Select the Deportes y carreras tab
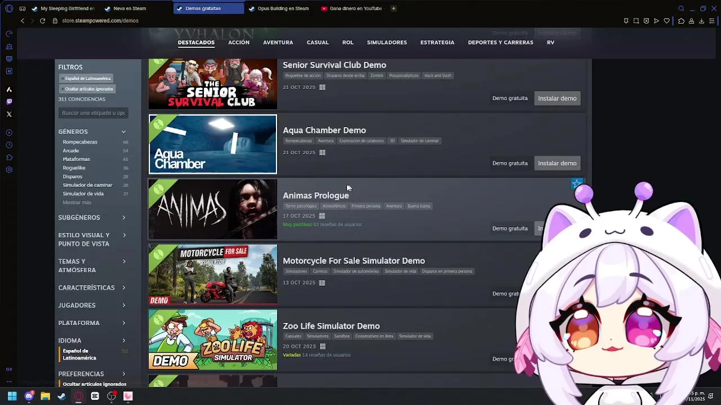 (x=500, y=43)
